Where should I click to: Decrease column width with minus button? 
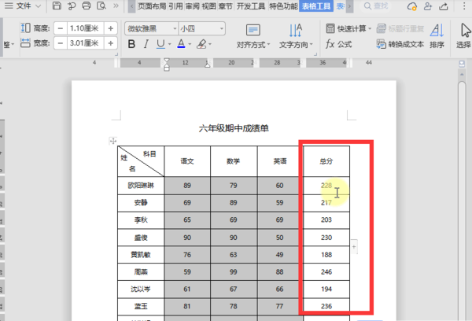[61, 43]
